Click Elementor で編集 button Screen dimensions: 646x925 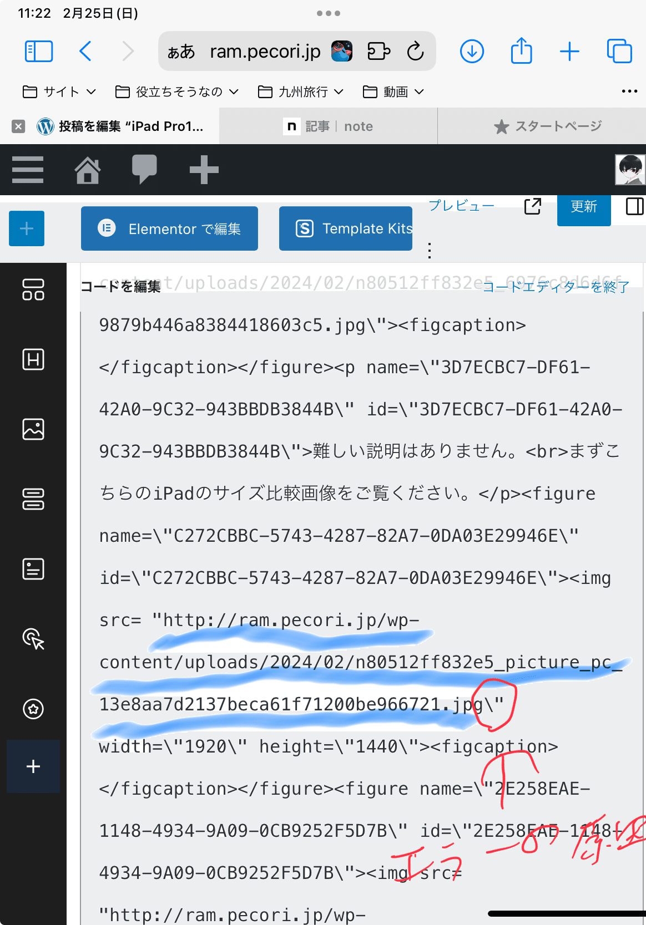tap(169, 228)
